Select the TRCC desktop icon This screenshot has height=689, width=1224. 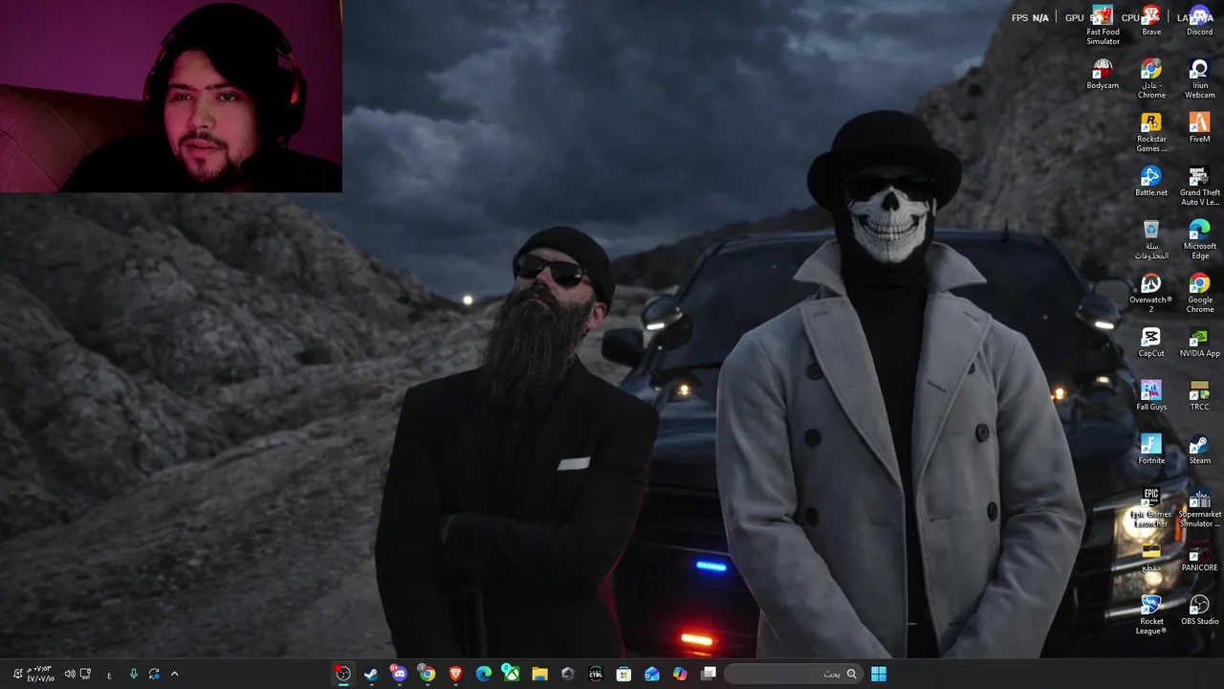coord(1199,396)
